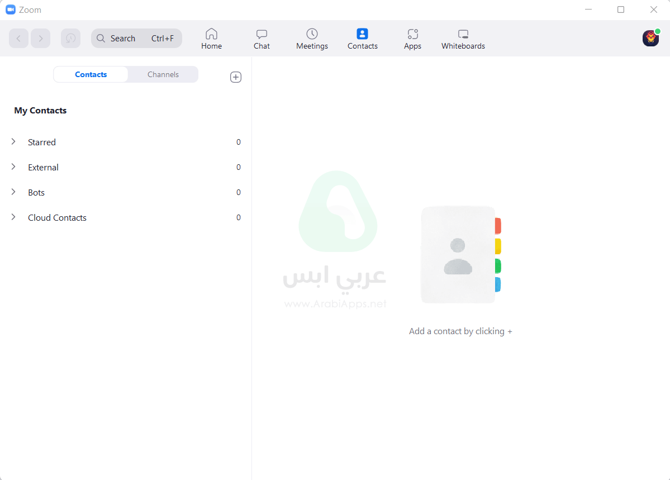Viewport: 670px width, 480px height.
Task: Select the Contacts tab in the sidebar
Action: click(x=91, y=74)
